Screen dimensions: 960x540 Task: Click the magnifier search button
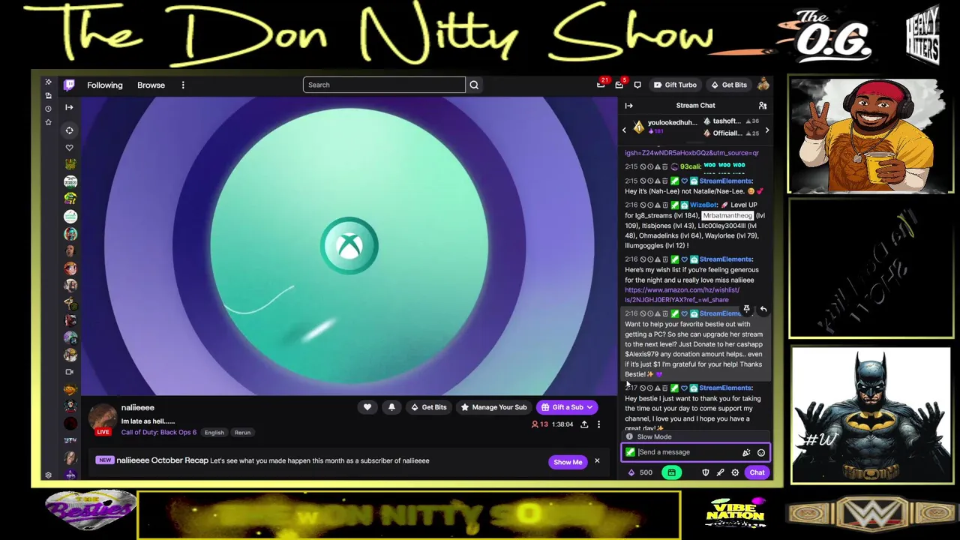pyautogui.click(x=474, y=85)
